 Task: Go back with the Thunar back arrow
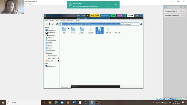[46, 24]
